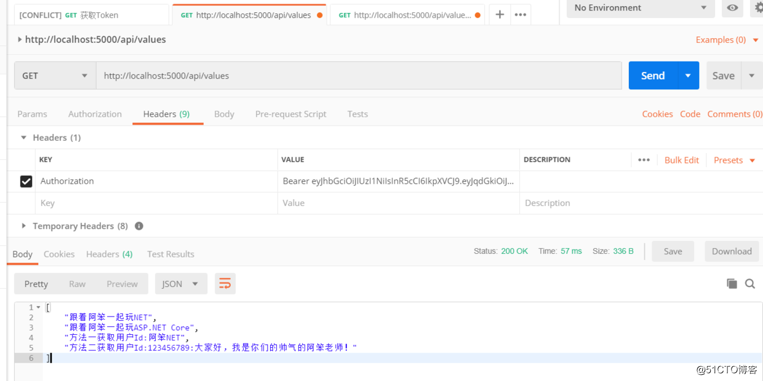Open manage environments gear icon
763x381 pixels.
coord(757,7)
